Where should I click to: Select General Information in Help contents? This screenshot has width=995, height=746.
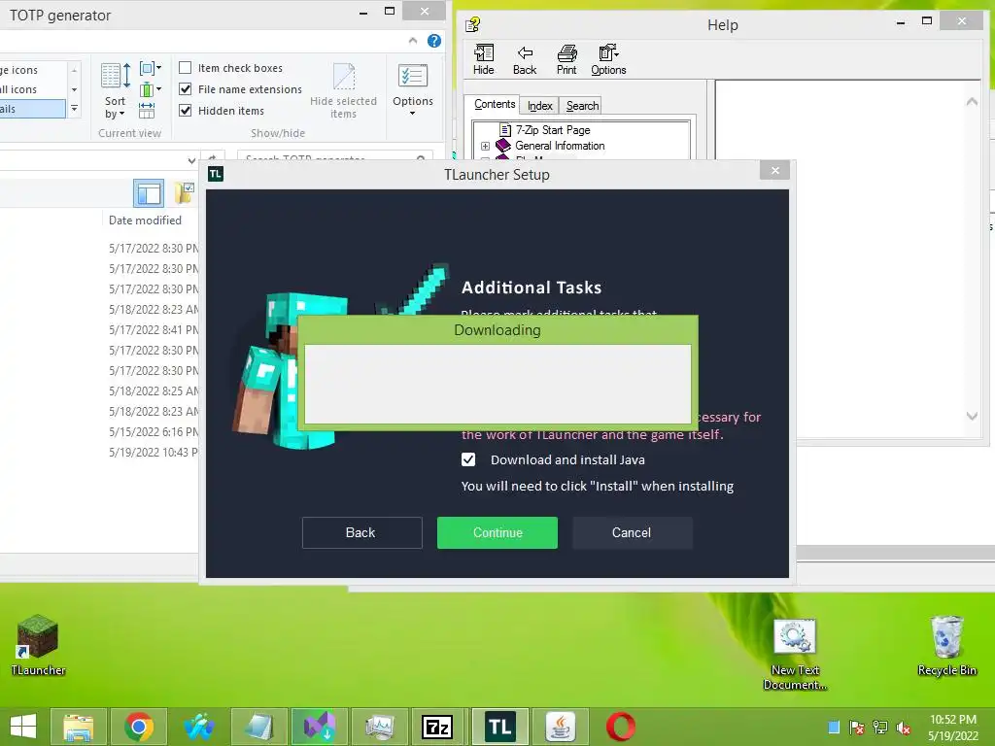(x=560, y=146)
